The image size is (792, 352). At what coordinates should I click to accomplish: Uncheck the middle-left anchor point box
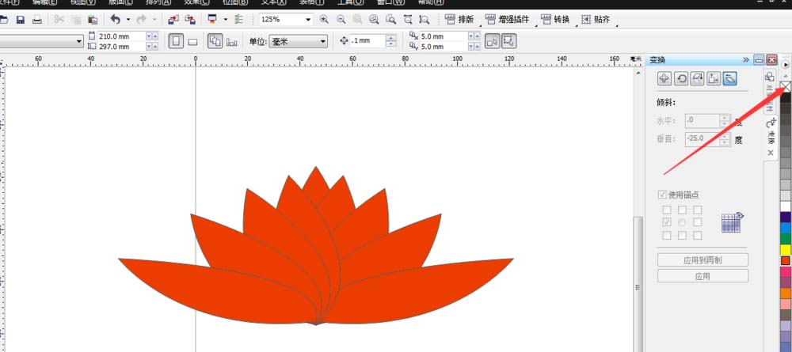[667, 222]
